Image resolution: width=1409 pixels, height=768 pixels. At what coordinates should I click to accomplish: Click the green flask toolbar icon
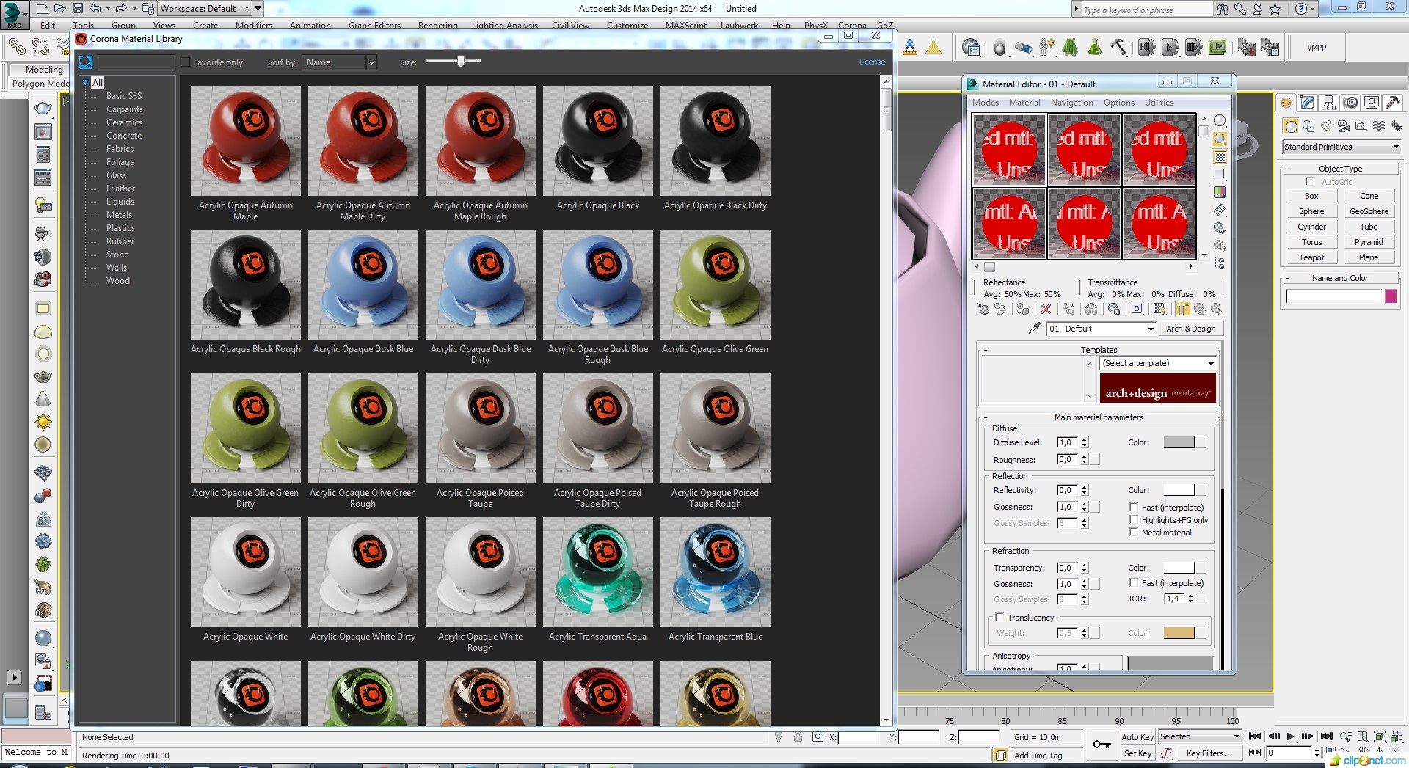click(1094, 48)
